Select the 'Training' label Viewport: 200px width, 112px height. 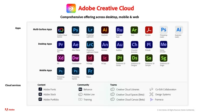click(88, 100)
